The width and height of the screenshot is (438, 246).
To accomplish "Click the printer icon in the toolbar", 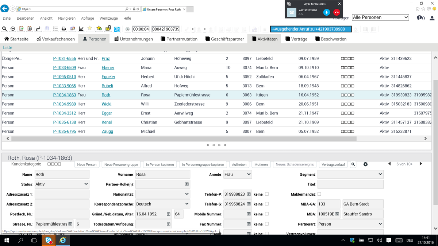I will click(64, 29).
